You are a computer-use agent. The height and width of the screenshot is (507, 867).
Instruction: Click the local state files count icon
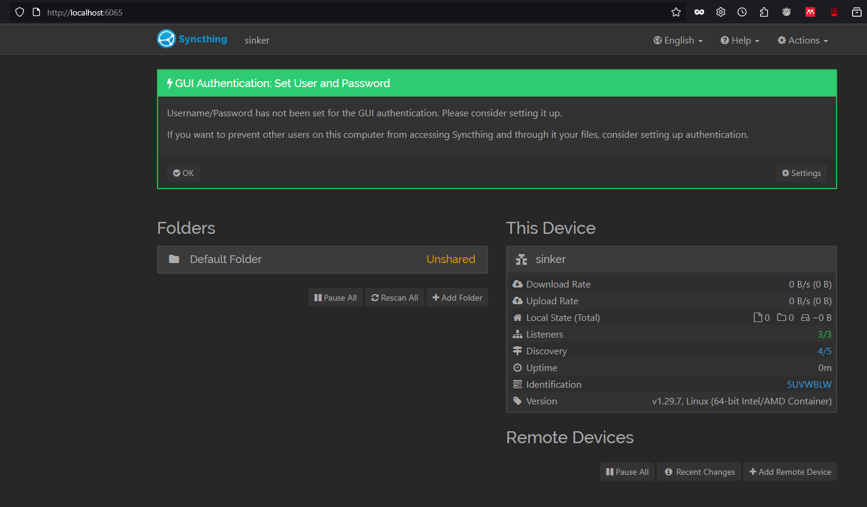tap(758, 317)
